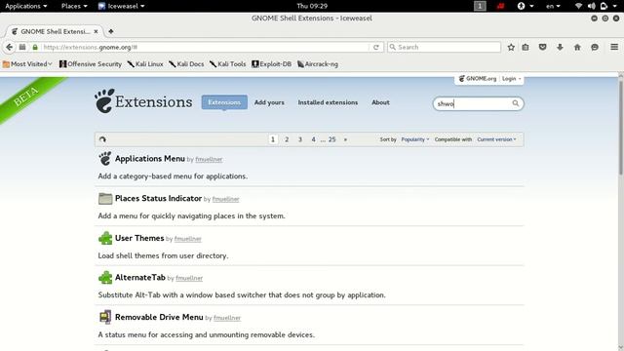Viewport: 624px width, 351px height.
Task: Open the hamburger menu of Iceweasel
Action: point(614,47)
